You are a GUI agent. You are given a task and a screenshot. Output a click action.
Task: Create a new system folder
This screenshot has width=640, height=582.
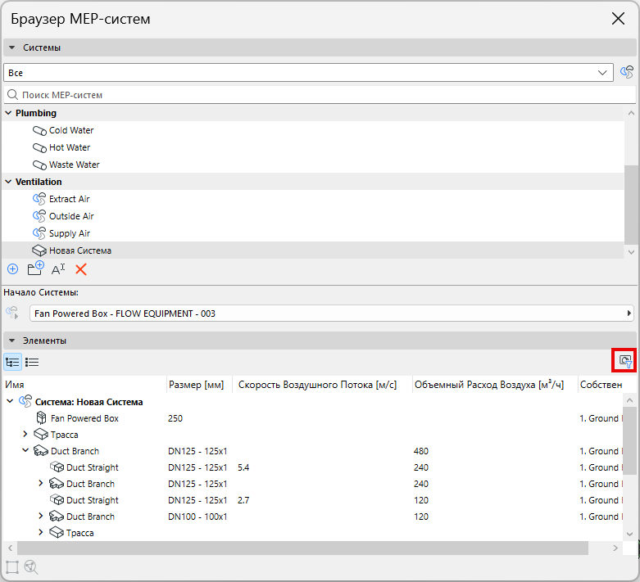point(35,268)
